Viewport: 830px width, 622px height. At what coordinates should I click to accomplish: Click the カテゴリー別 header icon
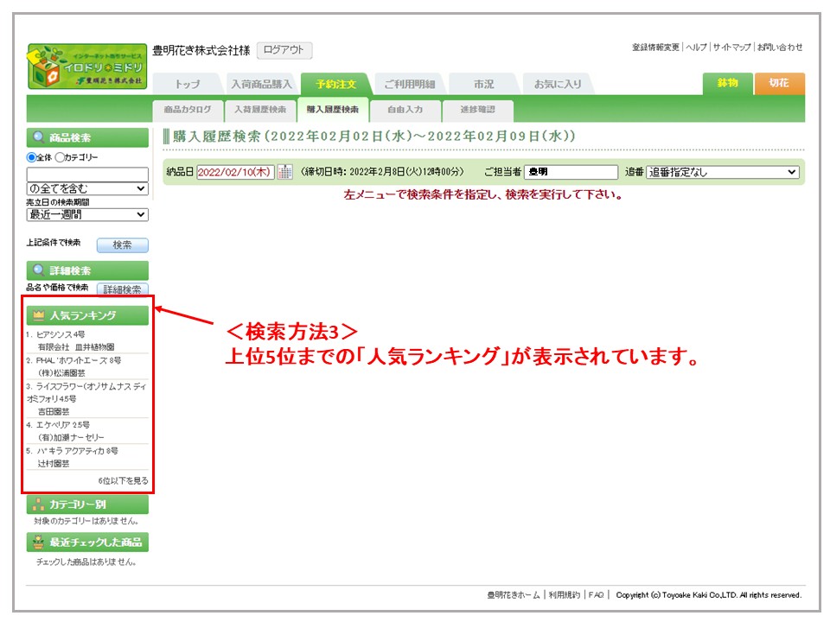click(x=38, y=505)
